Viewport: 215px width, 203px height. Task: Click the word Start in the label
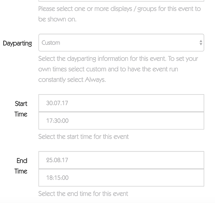coord(21,104)
